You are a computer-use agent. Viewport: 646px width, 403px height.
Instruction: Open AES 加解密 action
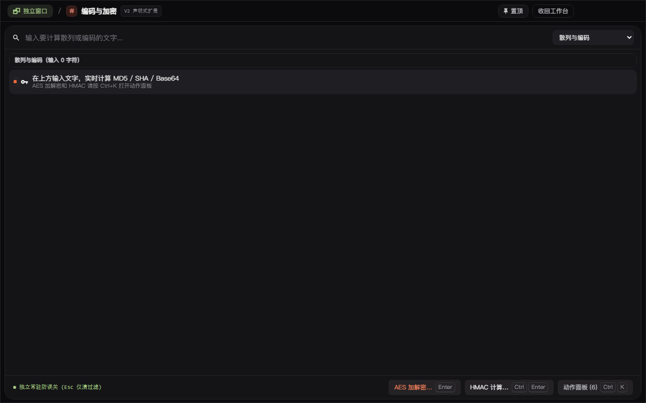point(424,387)
